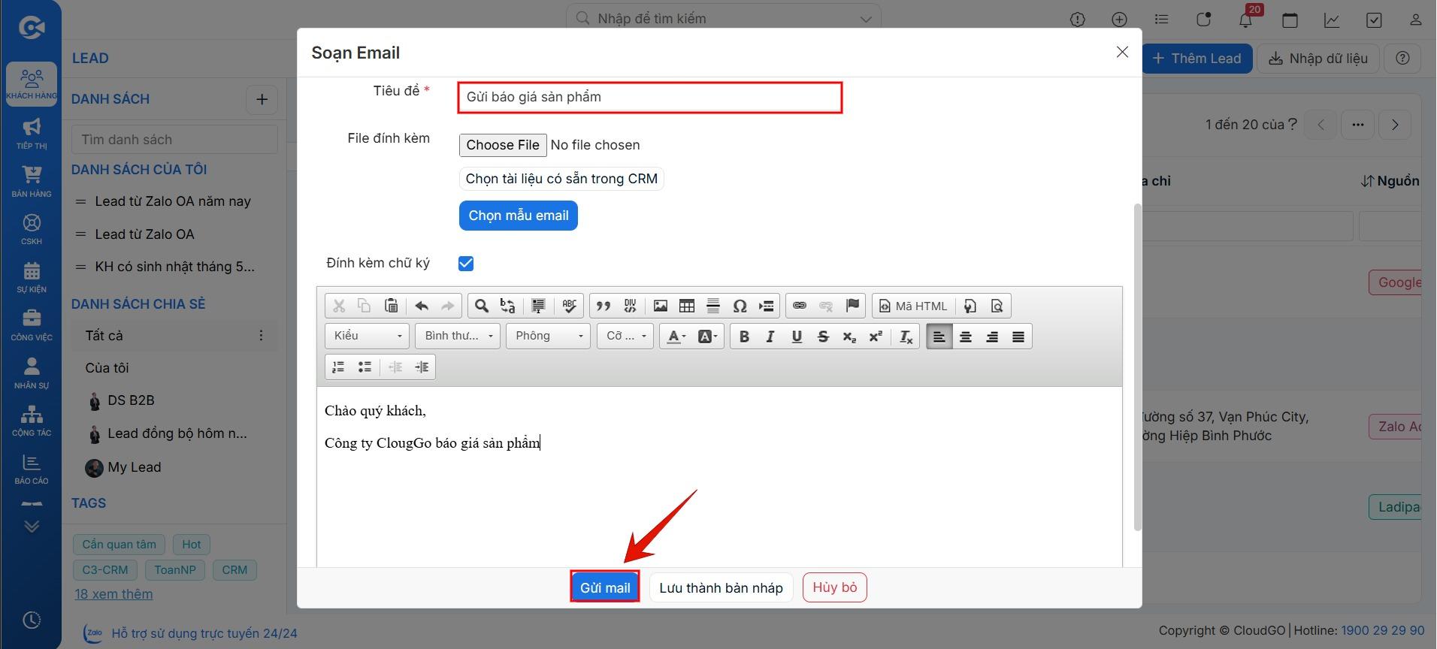Apply Subscript formatting
1437x649 pixels.
click(849, 337)
